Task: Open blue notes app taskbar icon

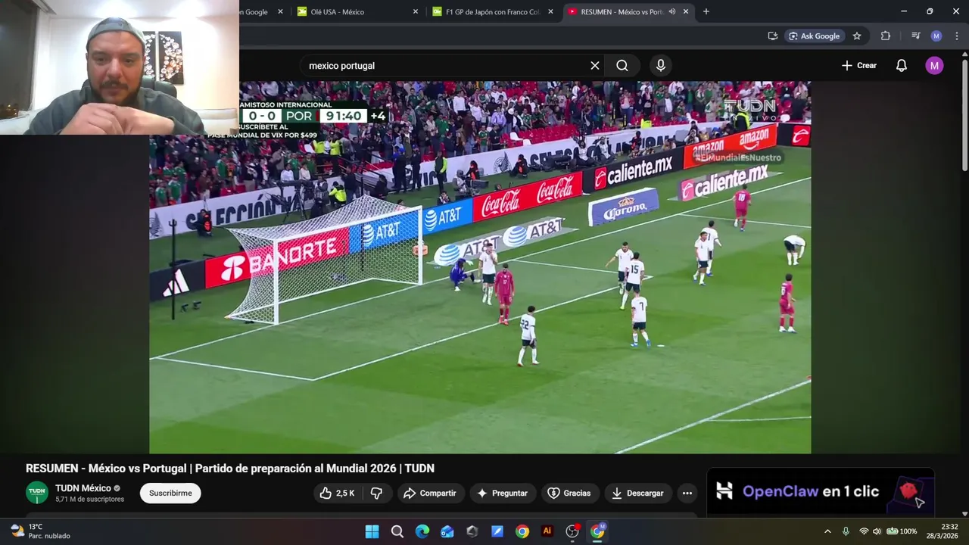Action: tap(497, 531)
